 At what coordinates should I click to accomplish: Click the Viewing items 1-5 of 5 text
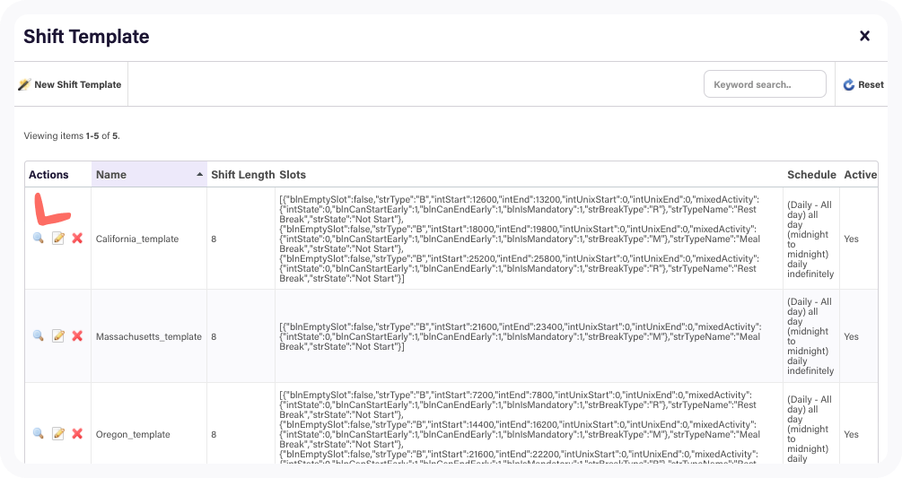pyautogui.click(x=72, y=136)
